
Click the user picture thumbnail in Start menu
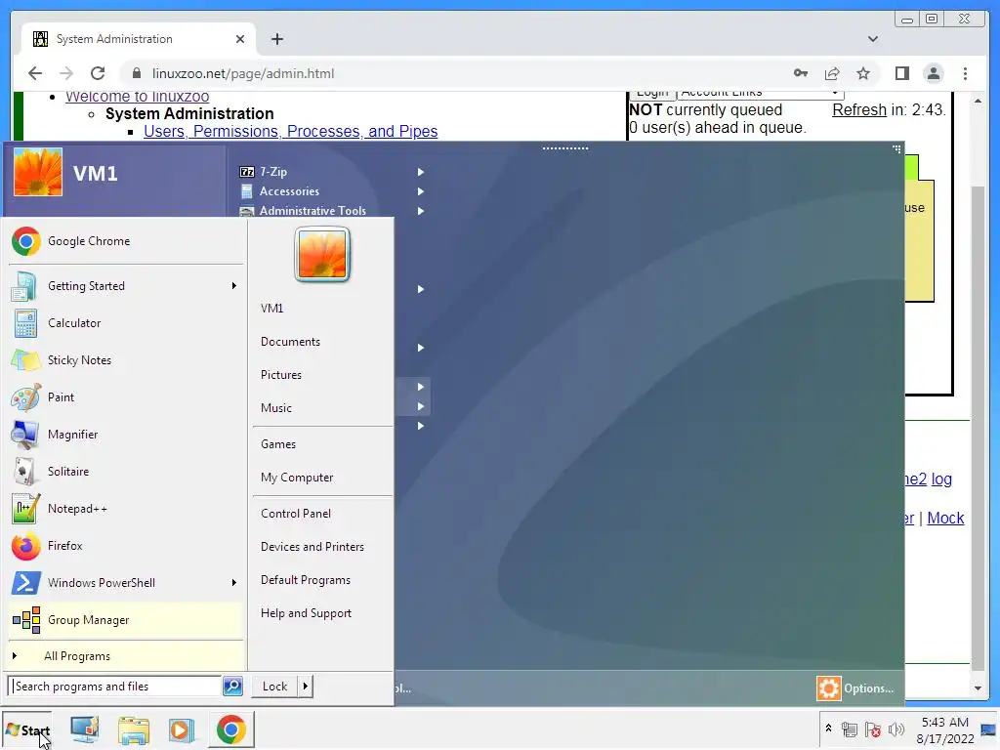[x=322, y=254]
